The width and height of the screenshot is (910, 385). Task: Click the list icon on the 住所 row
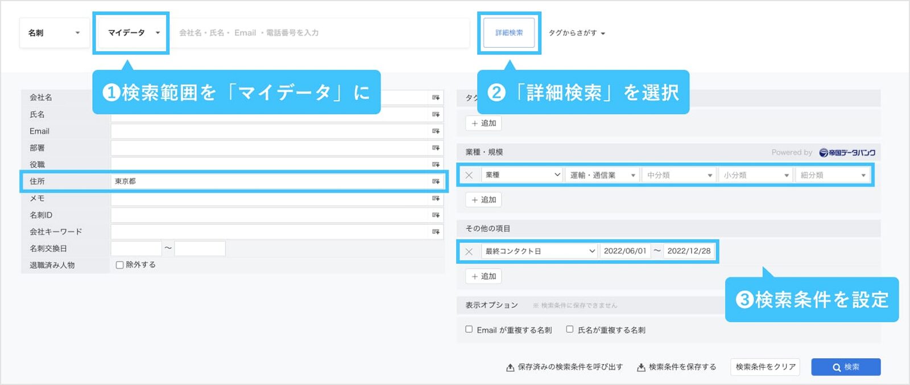[436, 181]
